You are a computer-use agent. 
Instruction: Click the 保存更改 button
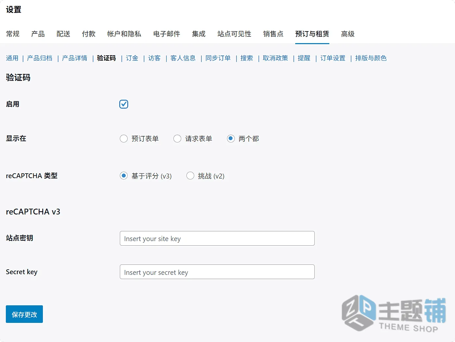click(x=24, y=314)
